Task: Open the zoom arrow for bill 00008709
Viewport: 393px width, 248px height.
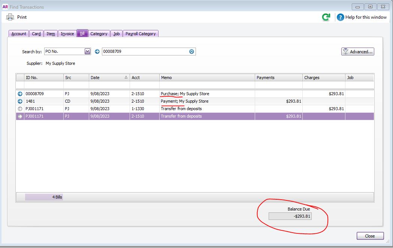Action: pos(20,94)
